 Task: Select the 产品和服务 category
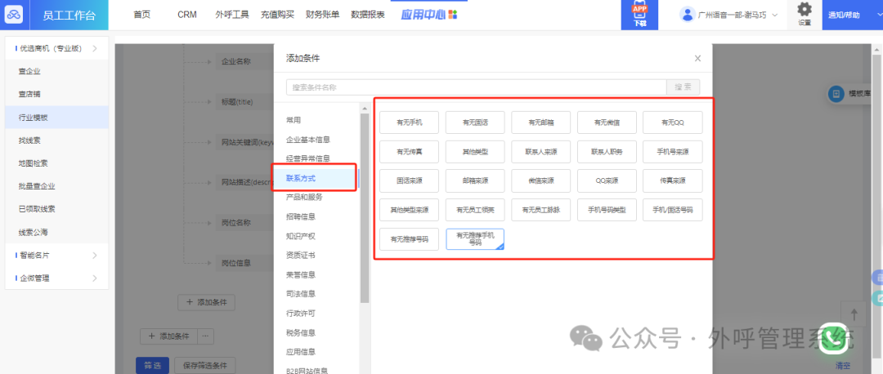[304, 198]
